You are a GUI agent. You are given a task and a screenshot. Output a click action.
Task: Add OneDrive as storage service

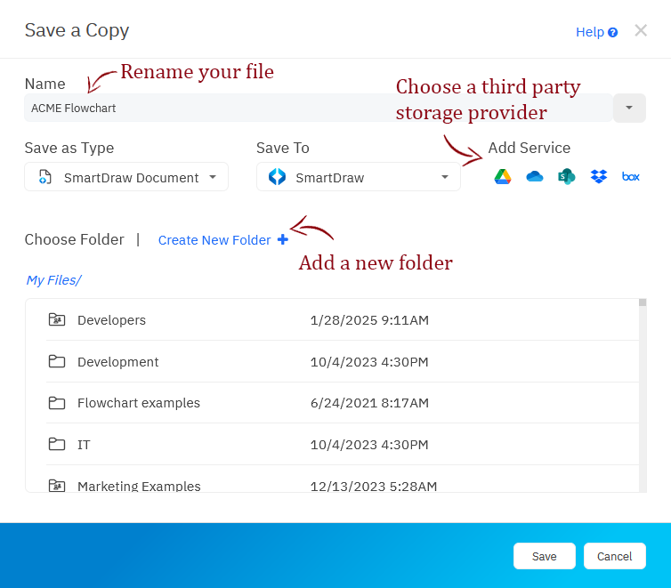point(535,177)
